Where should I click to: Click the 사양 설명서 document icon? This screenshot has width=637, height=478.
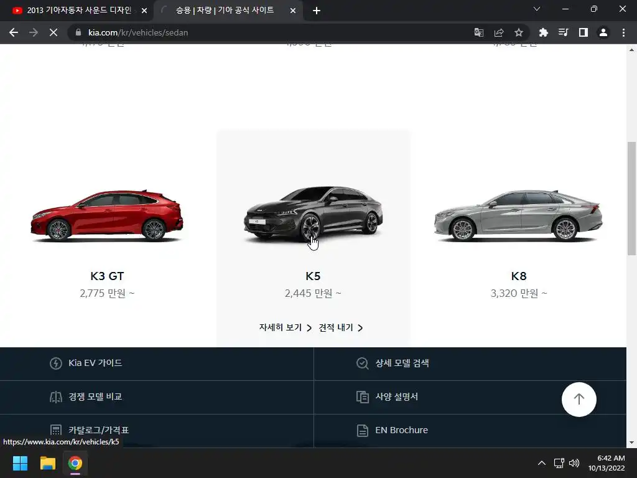click(363, 397)
